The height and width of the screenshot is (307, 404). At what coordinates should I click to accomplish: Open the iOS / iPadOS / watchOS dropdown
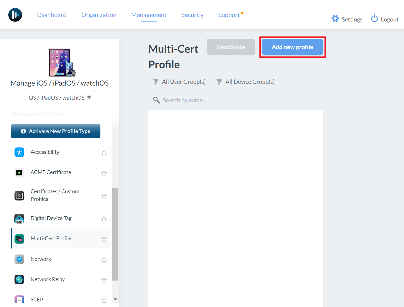click(x=59, y=98)
